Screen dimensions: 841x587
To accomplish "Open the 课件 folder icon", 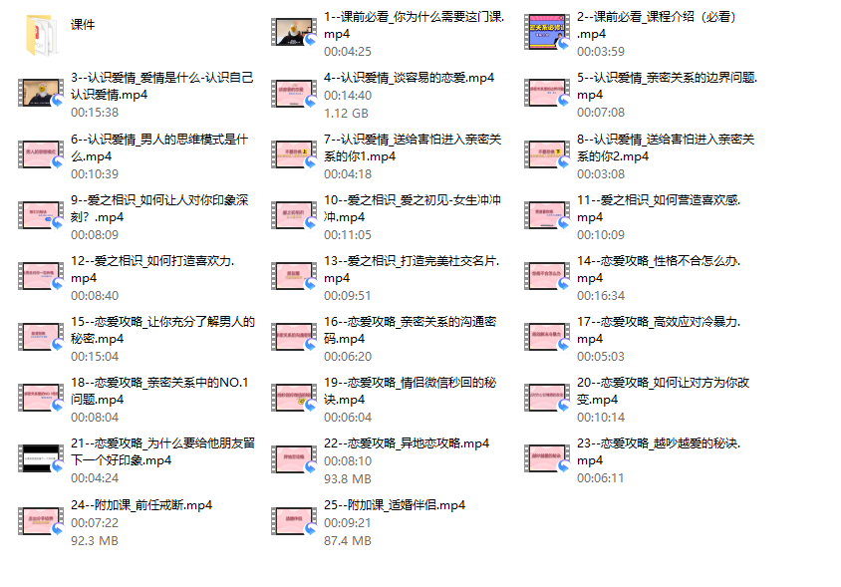I will (41, 36).
